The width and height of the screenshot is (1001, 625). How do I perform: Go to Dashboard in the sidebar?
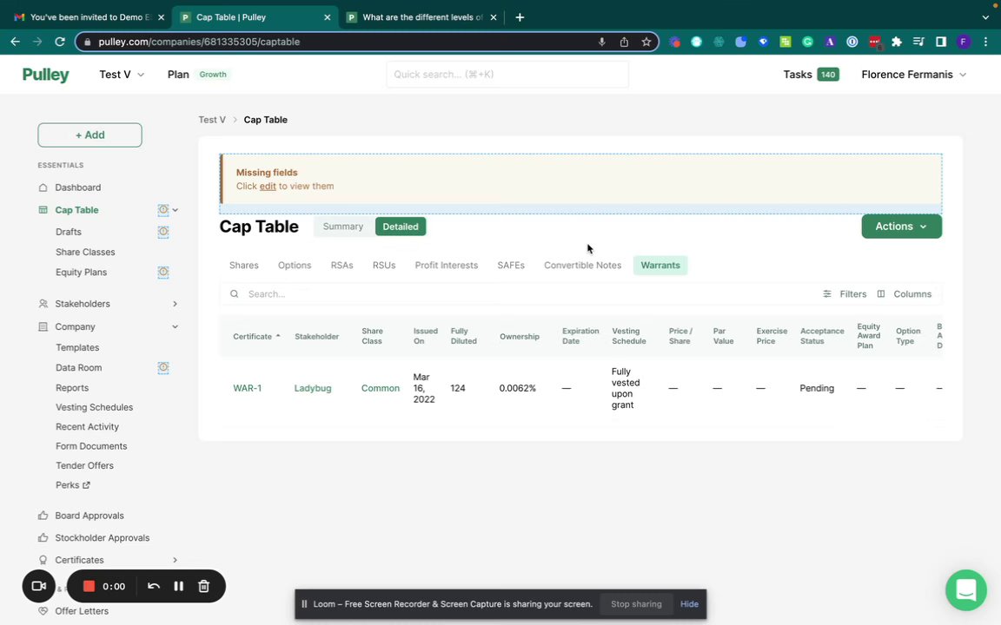tap(78, 187)
